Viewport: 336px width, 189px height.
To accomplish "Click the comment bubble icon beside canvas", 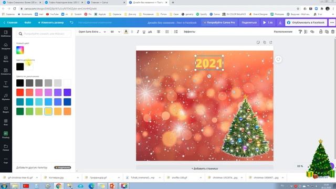I will click(278, 59).
